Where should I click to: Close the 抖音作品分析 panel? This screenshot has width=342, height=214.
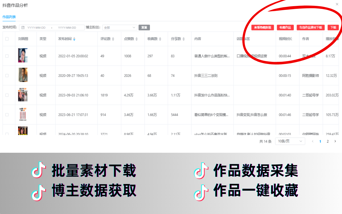337,4
